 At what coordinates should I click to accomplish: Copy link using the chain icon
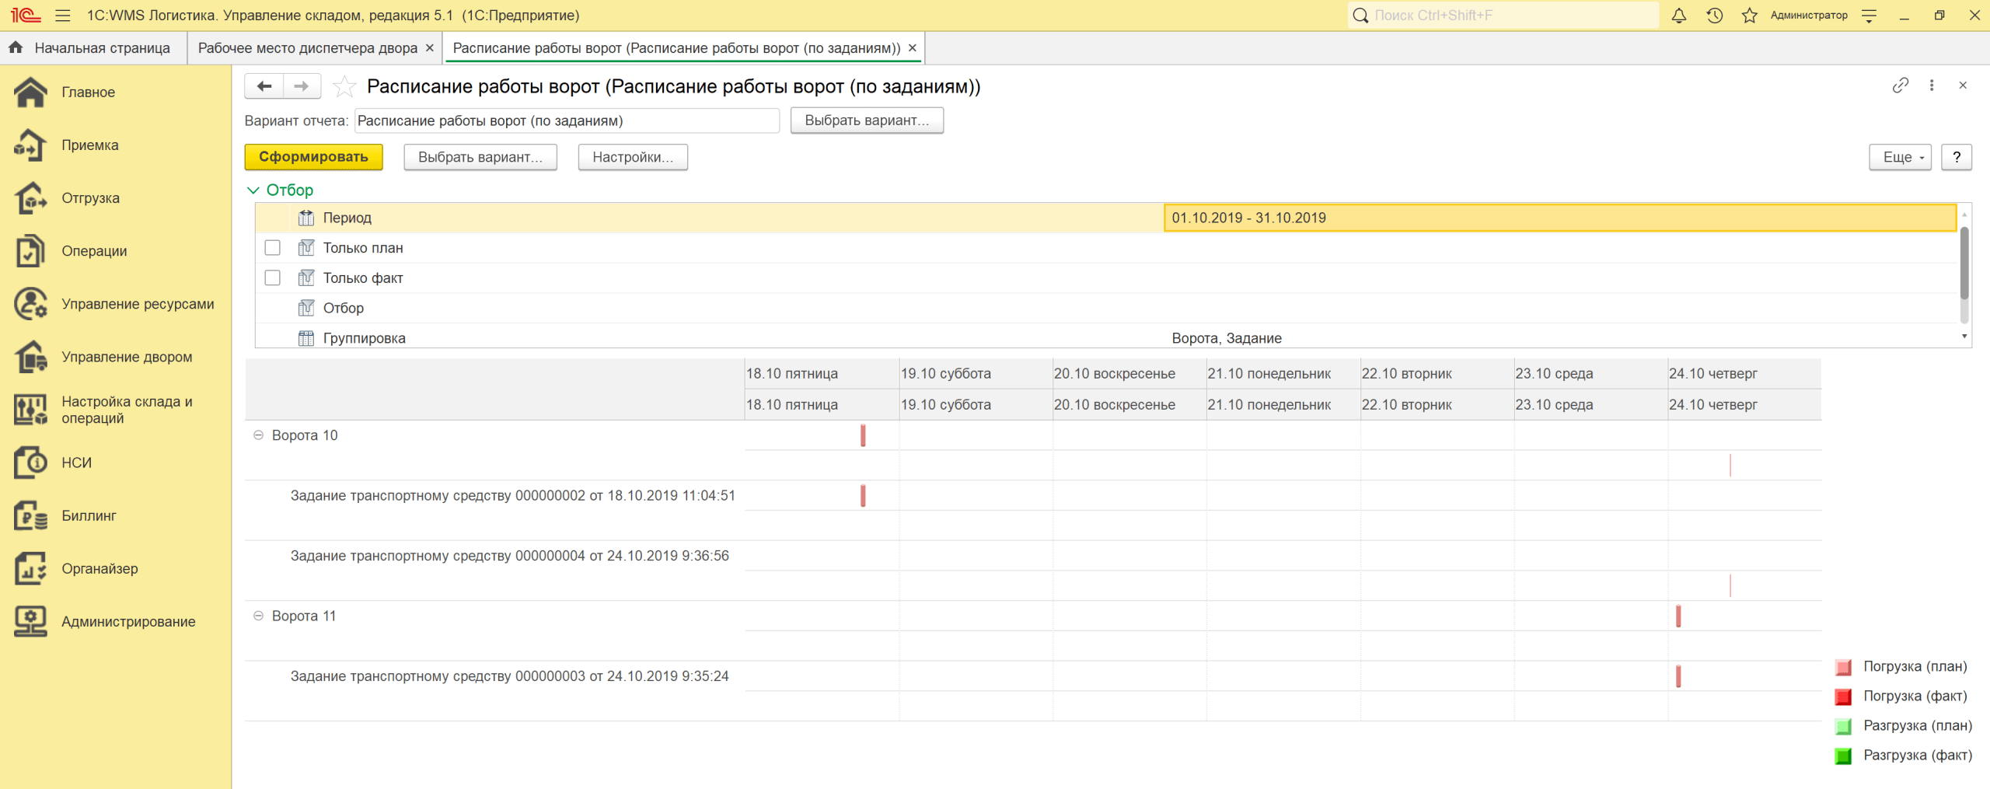(x=1900, y=86)
